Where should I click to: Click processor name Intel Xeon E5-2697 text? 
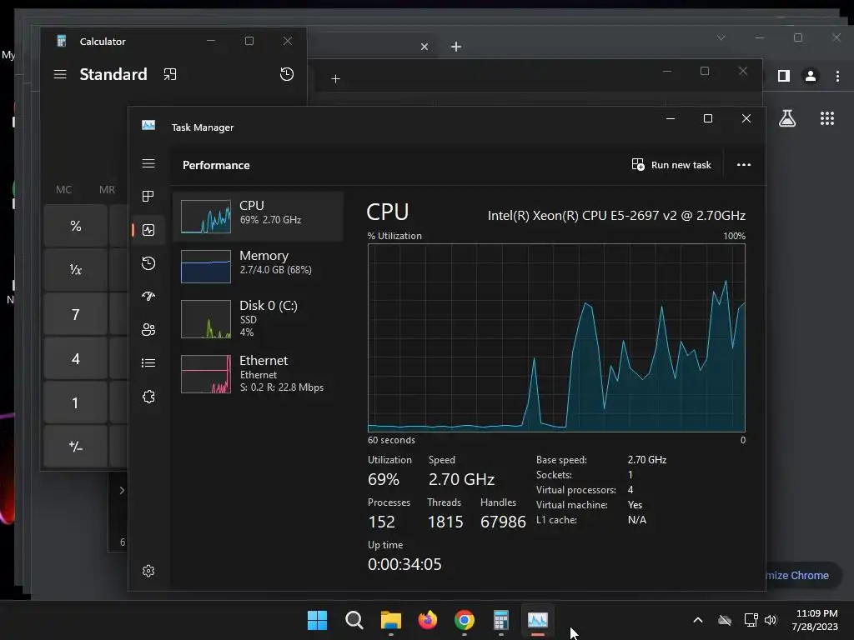point(616,216)
